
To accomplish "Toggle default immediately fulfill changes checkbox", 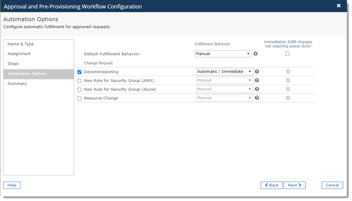I will tap(288, 54).
